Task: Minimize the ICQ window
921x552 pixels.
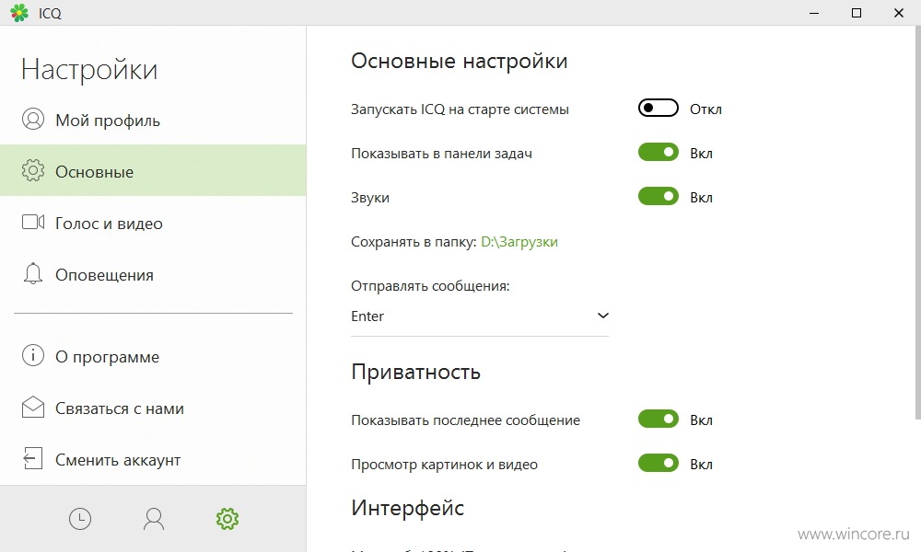Action: (x=814, y=13)
